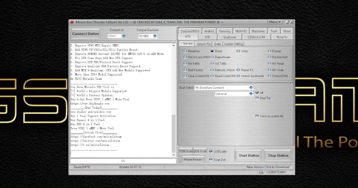
Task: Click New Version Click to Download
Action: (x=268, y=167)
